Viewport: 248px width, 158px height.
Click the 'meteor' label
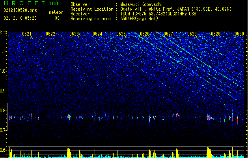click(x=56, y=12)
